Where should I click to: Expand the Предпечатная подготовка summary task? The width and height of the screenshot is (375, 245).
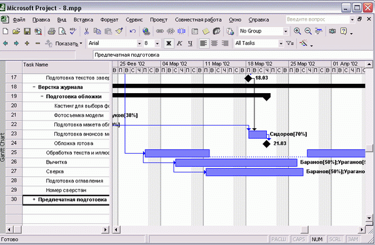(x=34, y=199)
